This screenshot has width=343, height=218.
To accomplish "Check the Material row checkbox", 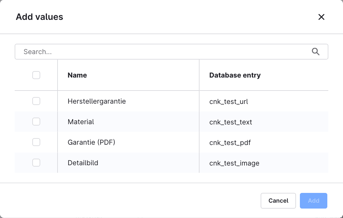I will 36,122.
